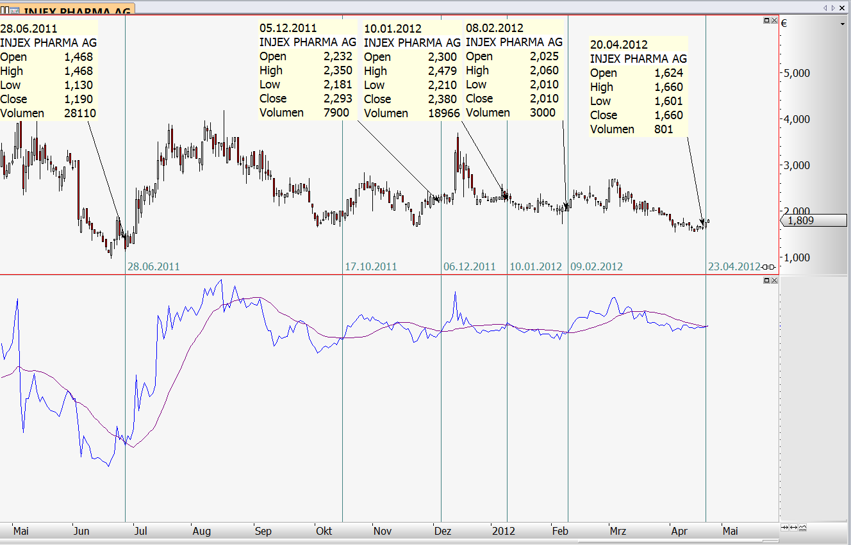The height and width of the screenshot is (545, 851).
Task: Click the compress time axis arrows icon
Action: 784,527
